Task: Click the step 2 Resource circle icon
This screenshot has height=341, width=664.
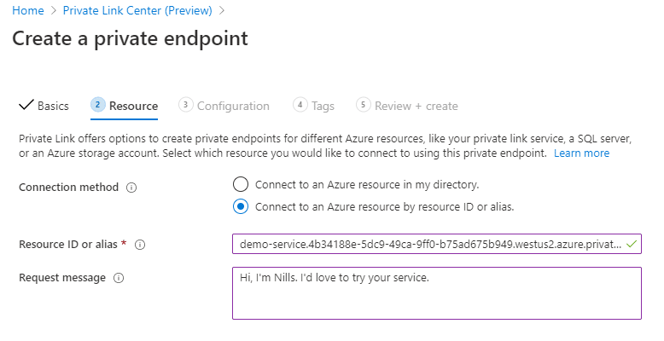Action: 98,105
